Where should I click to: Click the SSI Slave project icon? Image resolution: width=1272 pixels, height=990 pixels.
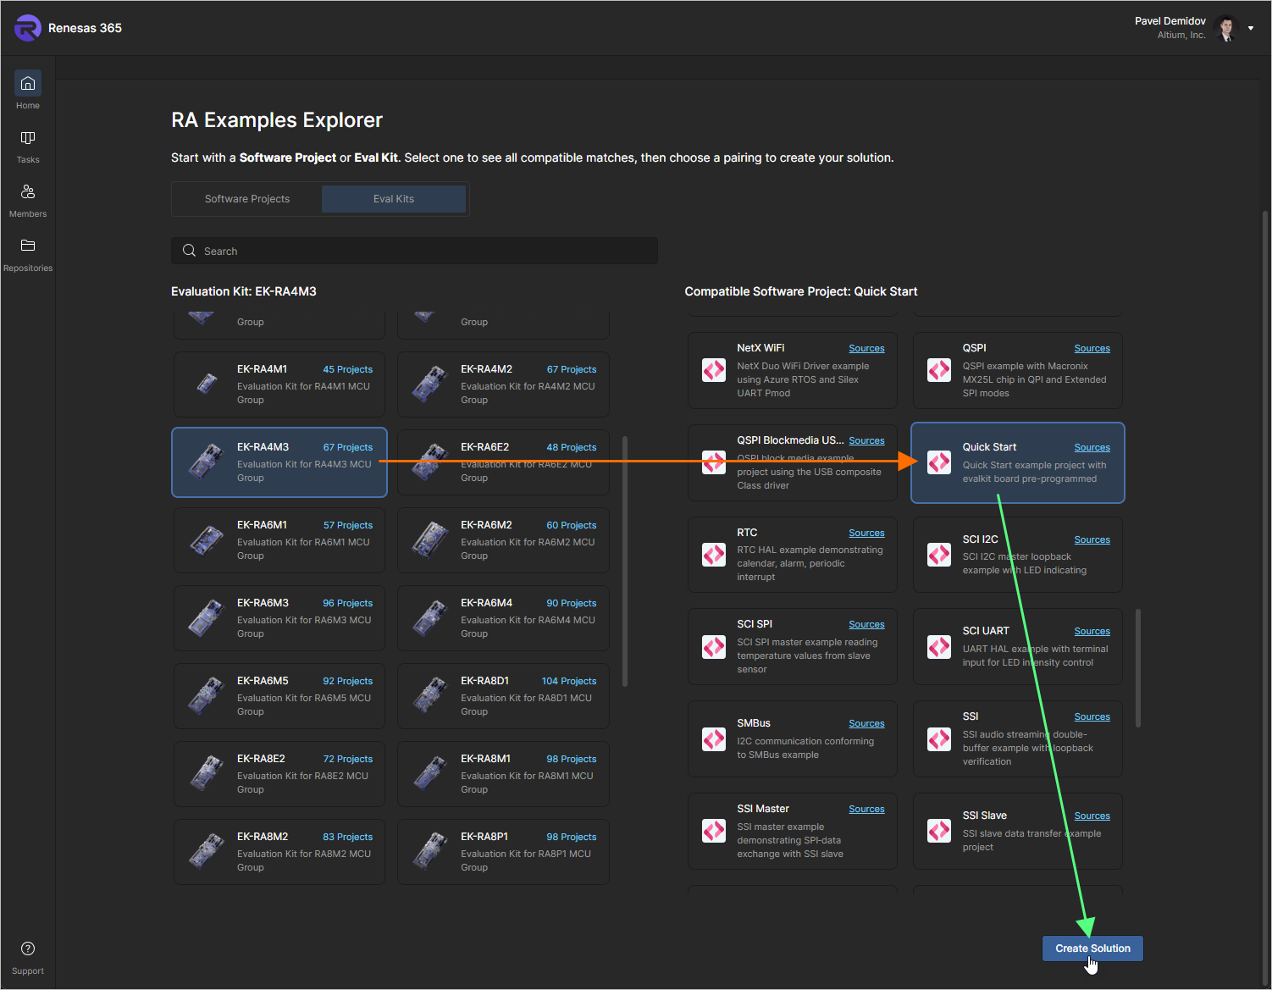point(939,831)
